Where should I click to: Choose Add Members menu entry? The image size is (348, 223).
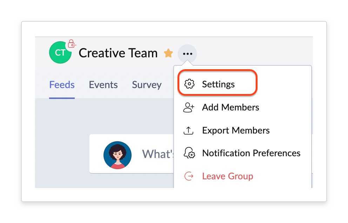pyautogui.click(x=230, y=107)
